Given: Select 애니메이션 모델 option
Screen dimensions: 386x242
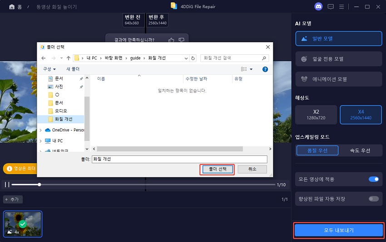Looking at the screenshot, I should [339, 79].
